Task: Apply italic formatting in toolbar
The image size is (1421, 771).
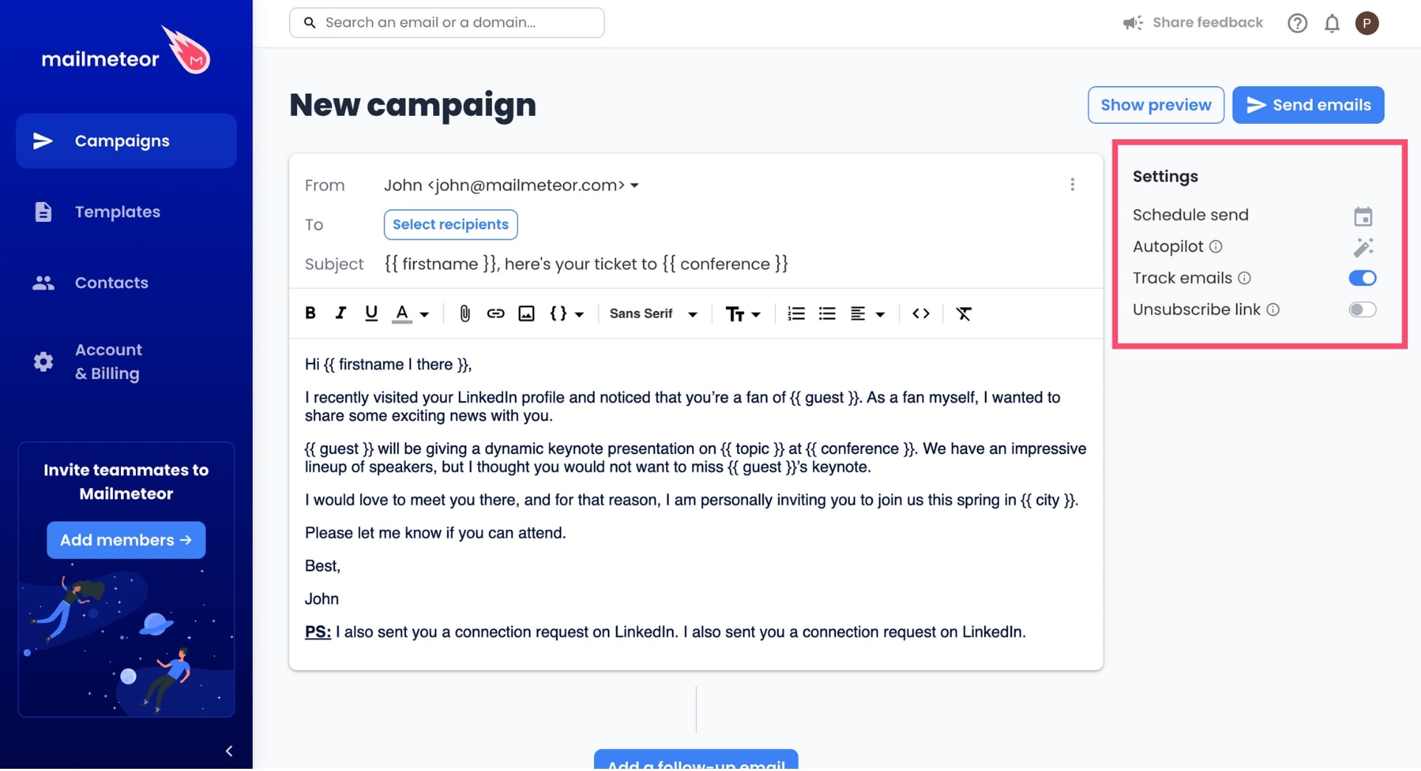Action: [x=340, y=313]
